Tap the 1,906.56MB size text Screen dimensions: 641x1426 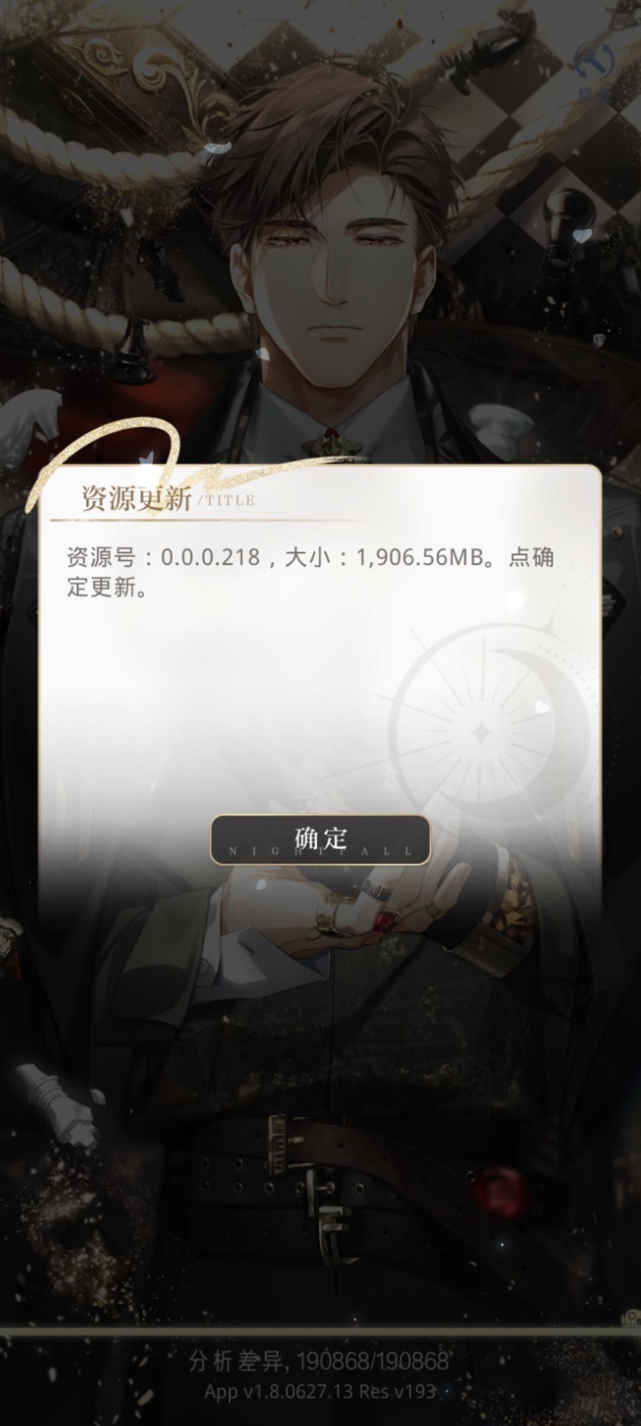click(x=420, y=557)
